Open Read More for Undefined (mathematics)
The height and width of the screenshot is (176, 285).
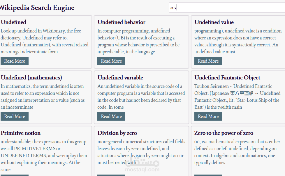[15, 116]
